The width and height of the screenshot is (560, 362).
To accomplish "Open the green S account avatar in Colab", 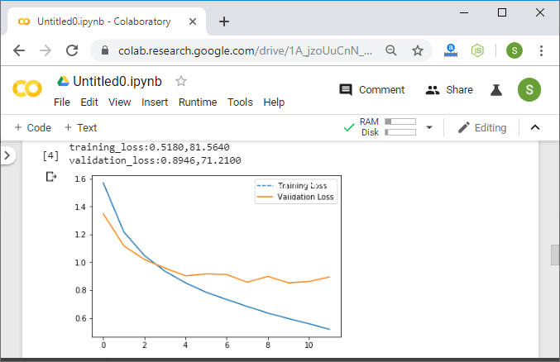I will pos(529,89).
